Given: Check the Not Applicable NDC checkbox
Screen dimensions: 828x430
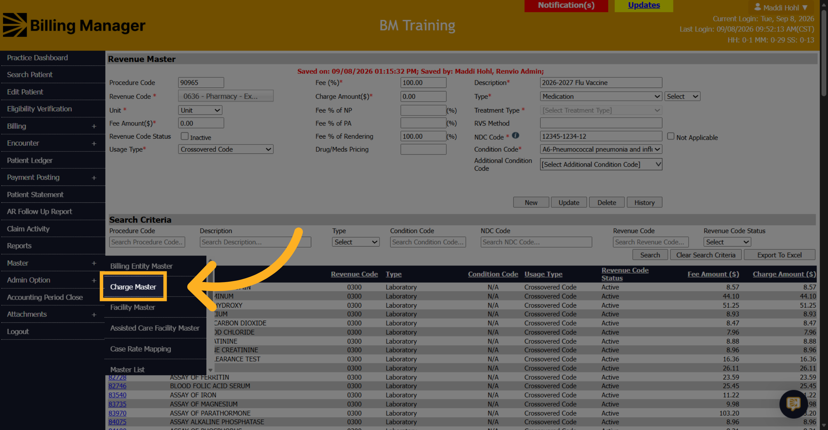Looking at the screenshot, I should pos(671,136).
